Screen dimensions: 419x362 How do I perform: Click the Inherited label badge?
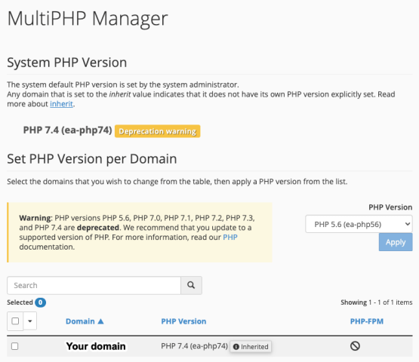(251, 346)
